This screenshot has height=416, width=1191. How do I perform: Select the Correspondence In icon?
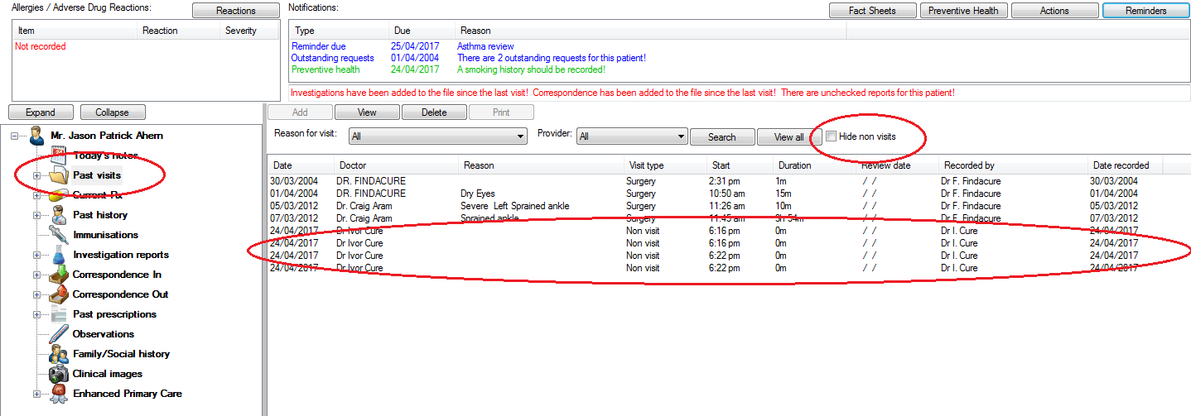point(58,275)
